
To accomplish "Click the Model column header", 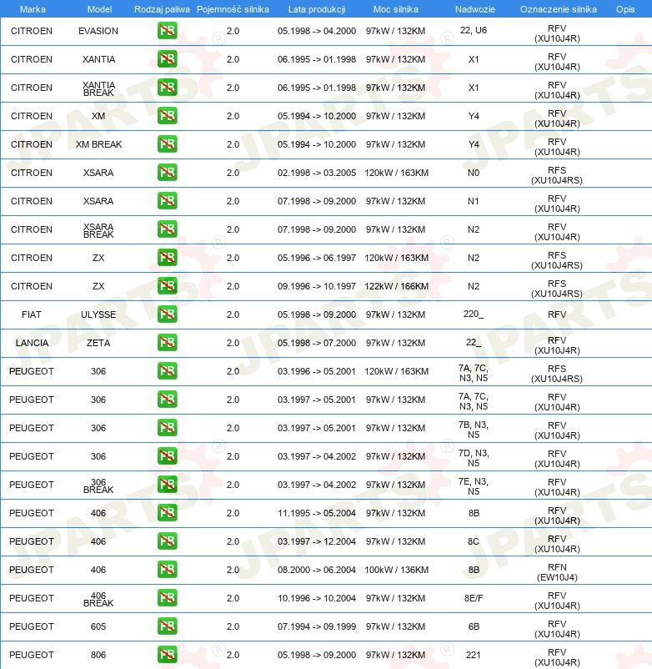I will 99,9.
